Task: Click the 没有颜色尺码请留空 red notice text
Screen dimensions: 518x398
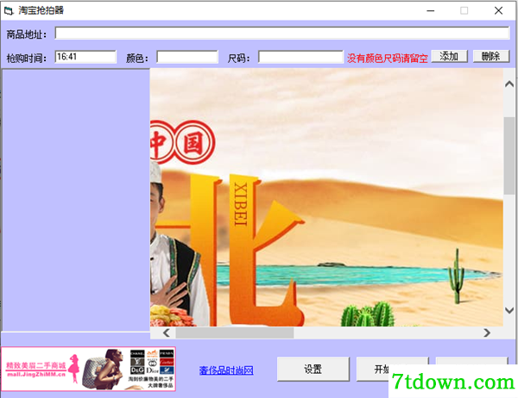Action: tap(387, 58)
